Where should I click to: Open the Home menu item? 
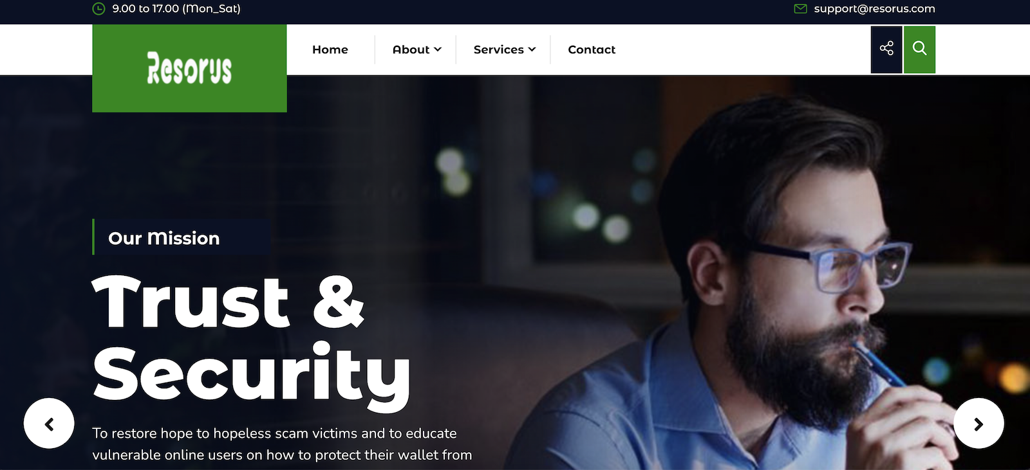330,50
